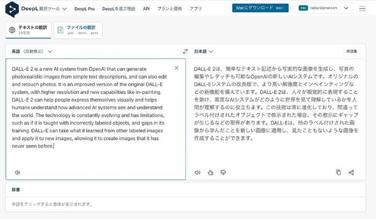Clear the source text with X
This screenshot has width=376, height=219.
point(177,68)
